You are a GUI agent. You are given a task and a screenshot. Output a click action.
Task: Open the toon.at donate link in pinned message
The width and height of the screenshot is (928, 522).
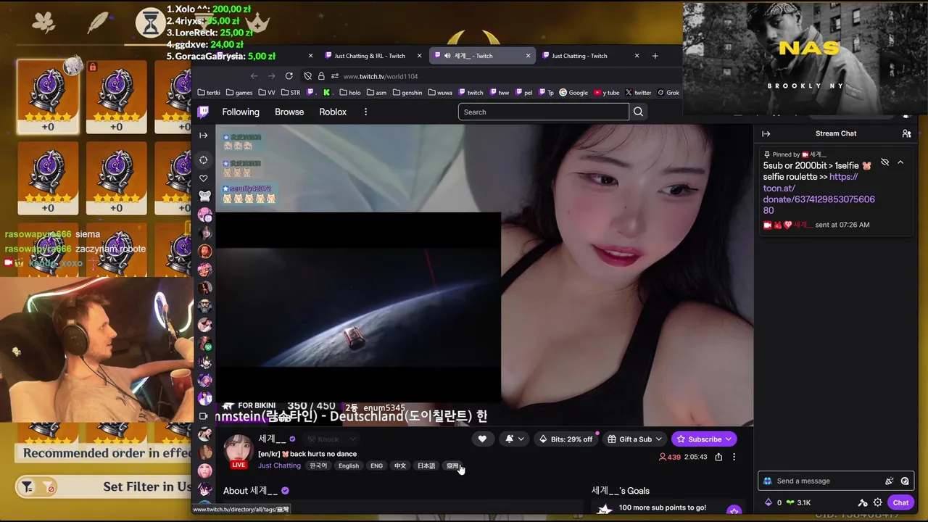(x=819, y=194)
